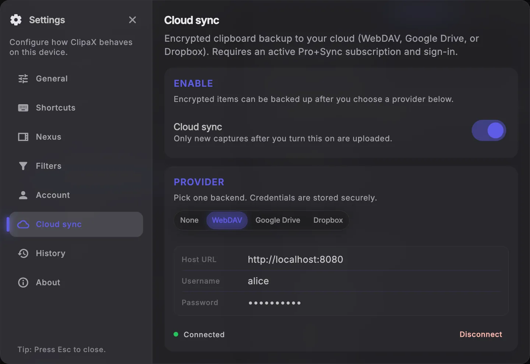
Task: Click Disconnect to unlink WebDAV
Action: [x=481, y=335]
